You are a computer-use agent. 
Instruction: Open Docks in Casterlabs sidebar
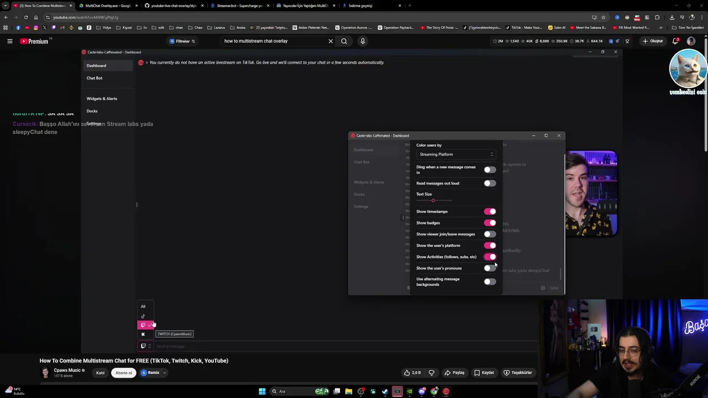pos(92,111)
